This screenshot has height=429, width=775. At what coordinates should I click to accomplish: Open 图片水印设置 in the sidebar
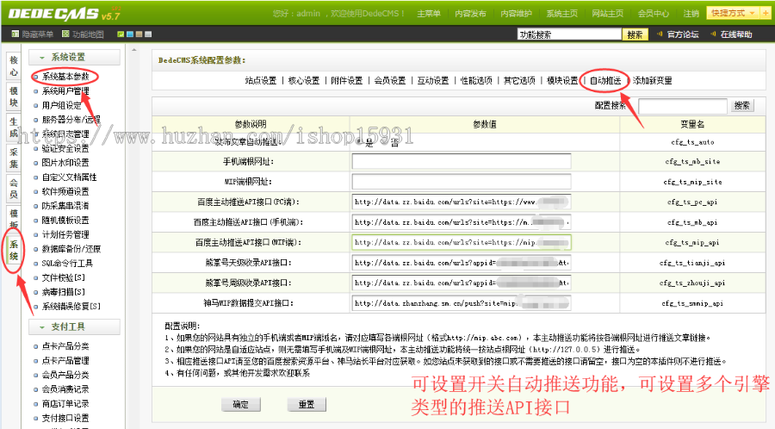tap(65, 163)
